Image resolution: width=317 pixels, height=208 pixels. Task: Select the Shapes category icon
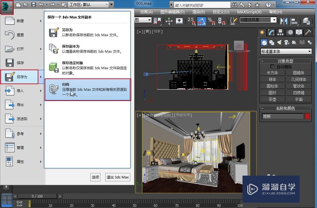[272, 43]
